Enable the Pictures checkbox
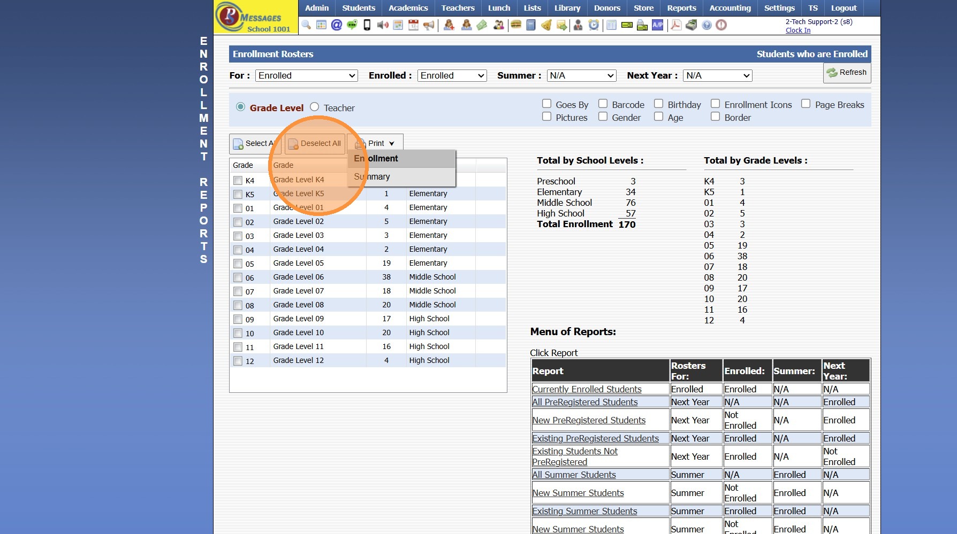 (546, 117)
